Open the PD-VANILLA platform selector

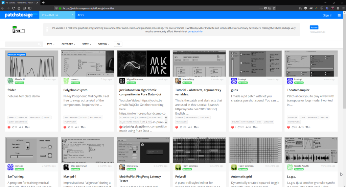[57, 15]
